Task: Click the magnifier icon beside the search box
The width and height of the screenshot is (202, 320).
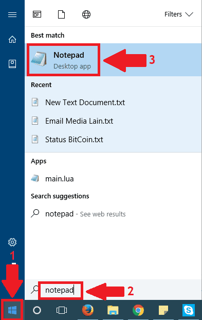Action: pyautogui.click(x=35, y=290)
